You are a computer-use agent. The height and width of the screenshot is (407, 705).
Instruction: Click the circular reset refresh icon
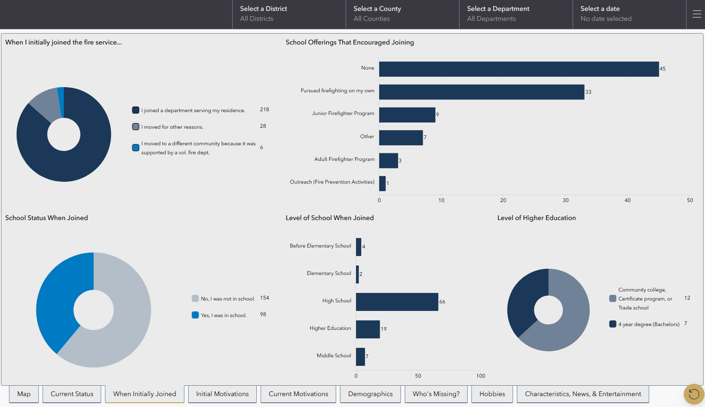pyautogui.click(x=694, y=394)
